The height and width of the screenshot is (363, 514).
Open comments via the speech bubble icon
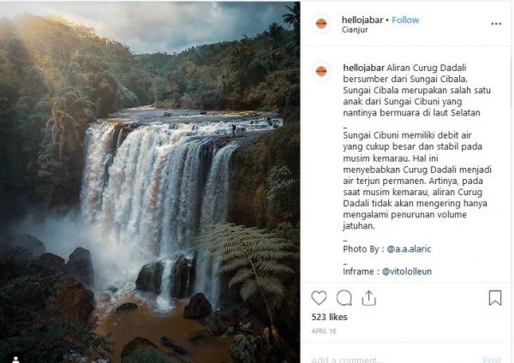pyautogui.click(x=344, y=298)
